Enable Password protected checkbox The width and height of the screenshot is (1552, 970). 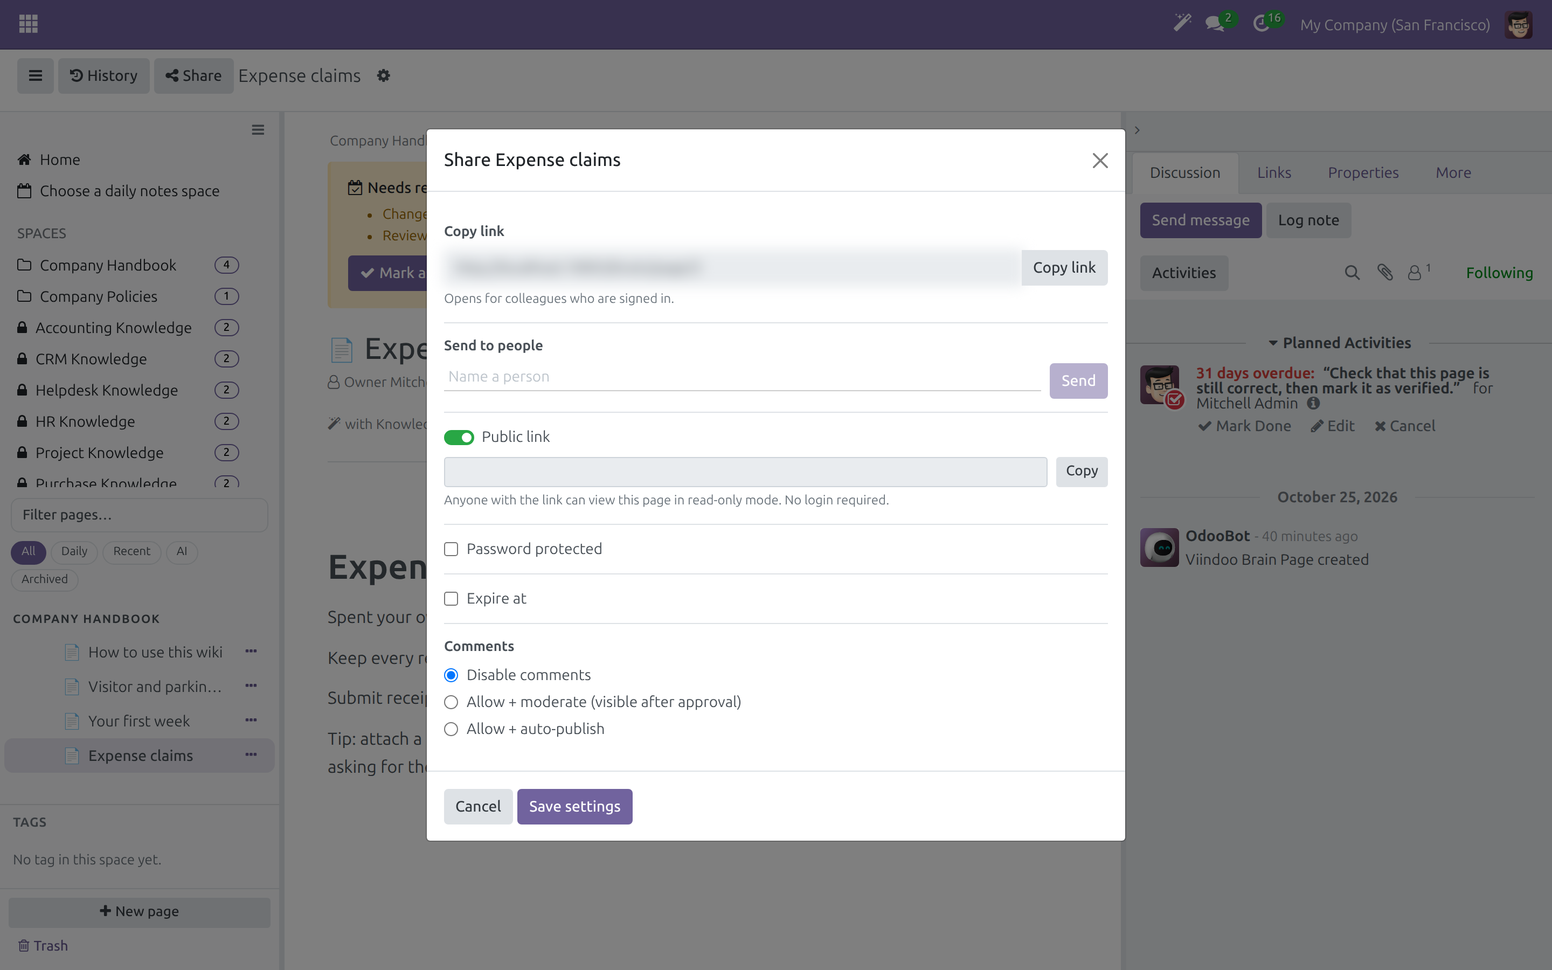(x=451, y=549)
